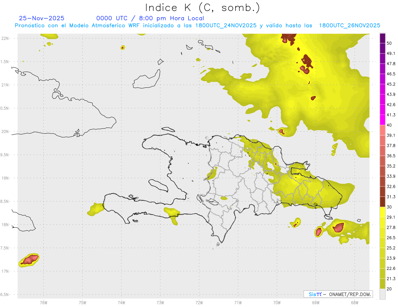Screen dimensions: 398x307
Task: Click legend value '40'
Action: click(x=389, y=125)
